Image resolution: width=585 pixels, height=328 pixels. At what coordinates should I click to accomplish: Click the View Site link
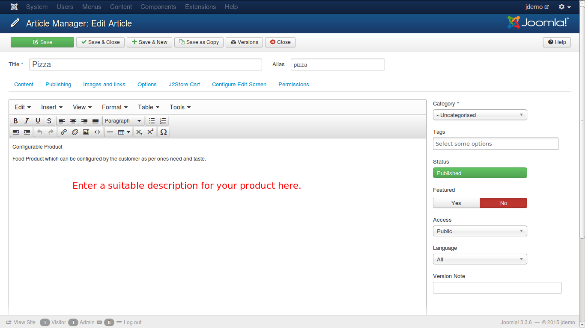tap(21, 322)
